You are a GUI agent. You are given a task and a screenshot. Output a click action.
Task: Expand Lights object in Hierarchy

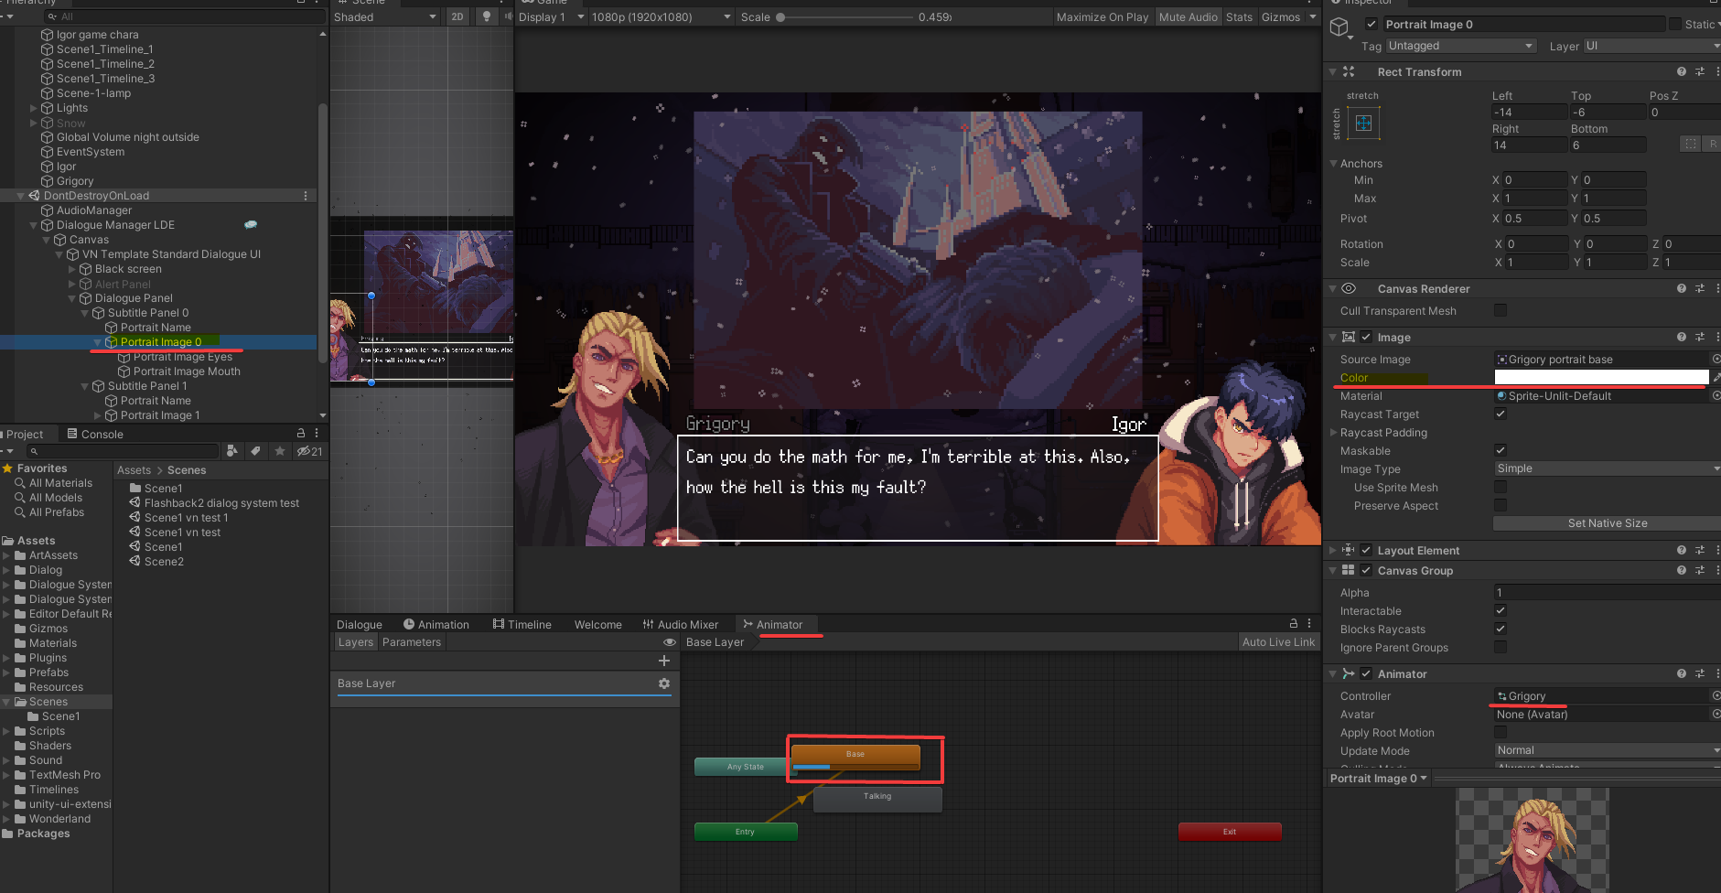click(x=34, y=108)
